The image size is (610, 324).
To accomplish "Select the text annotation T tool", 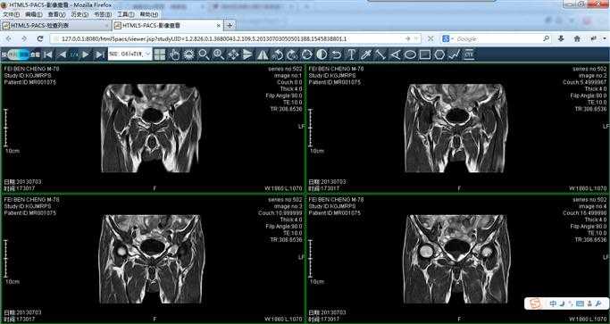I will coord(351,54).
